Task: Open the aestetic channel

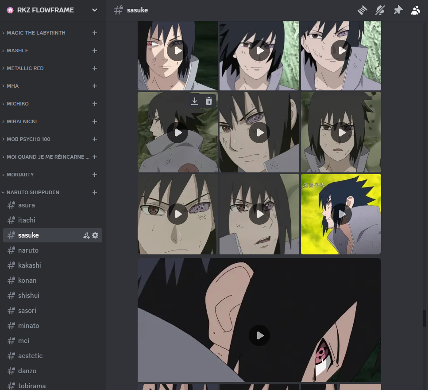Action: pos(52,356)
